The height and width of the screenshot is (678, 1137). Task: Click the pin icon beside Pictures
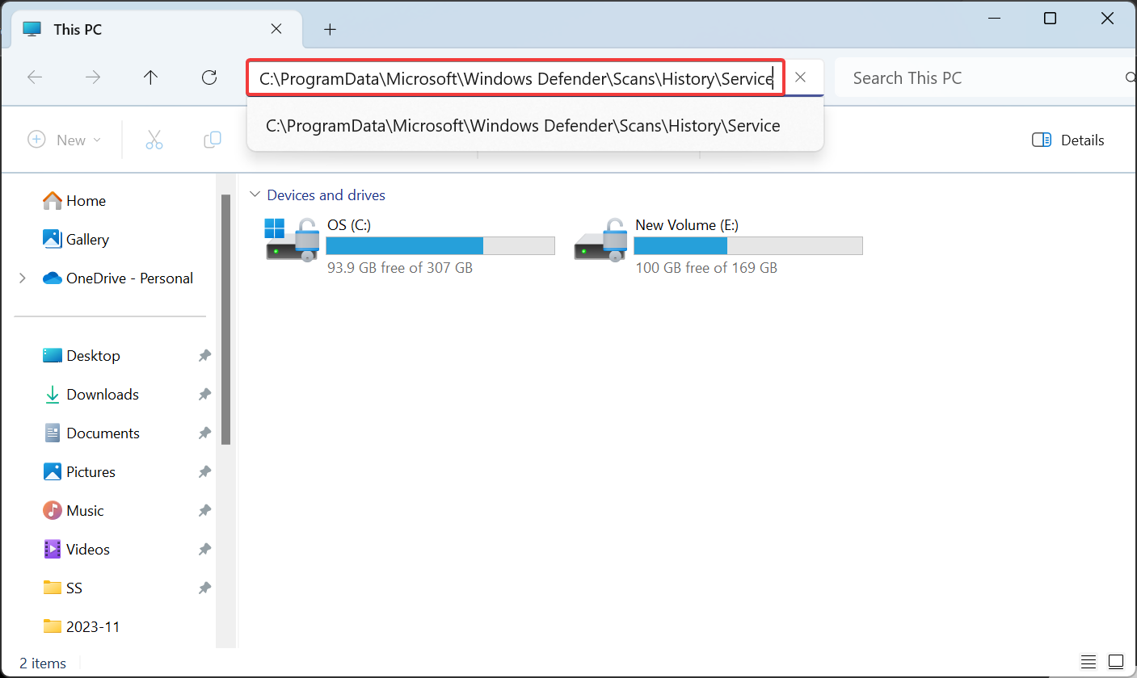(x=205, y=471)
